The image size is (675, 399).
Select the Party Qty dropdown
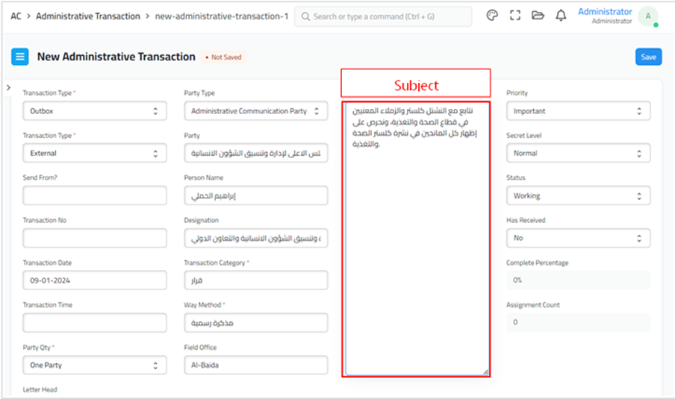coord(94,365)
